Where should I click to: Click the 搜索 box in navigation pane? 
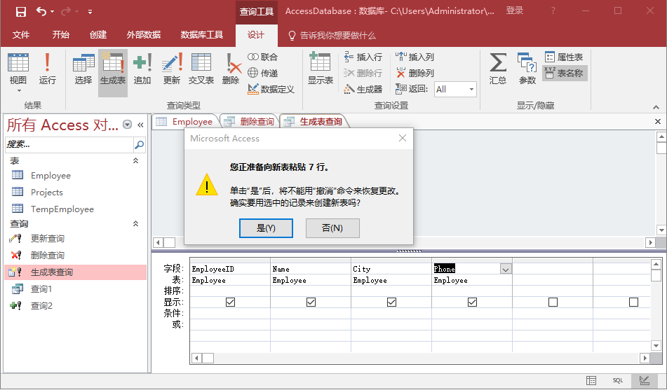69,144
